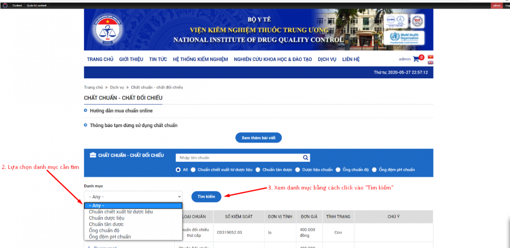Image resolution: width=510 pixels, height=248 pixels.
Task: Click the World Health Organization logo
Action: tap(405, 37)
